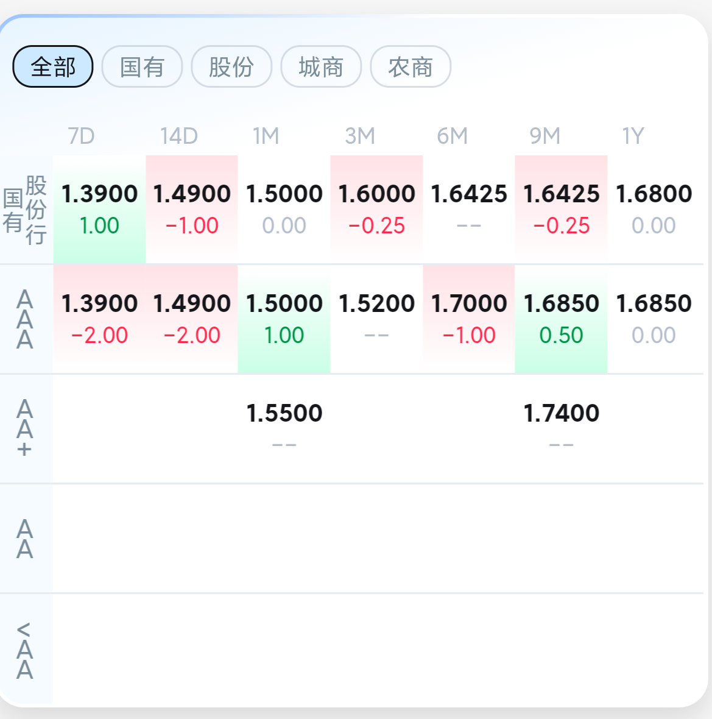Open the 城商 filter tab
This screenshot has width=712, height=719.
[x=321, y=66]
